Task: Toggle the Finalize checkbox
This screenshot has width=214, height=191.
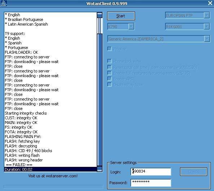Action: (x=109, y=49)
